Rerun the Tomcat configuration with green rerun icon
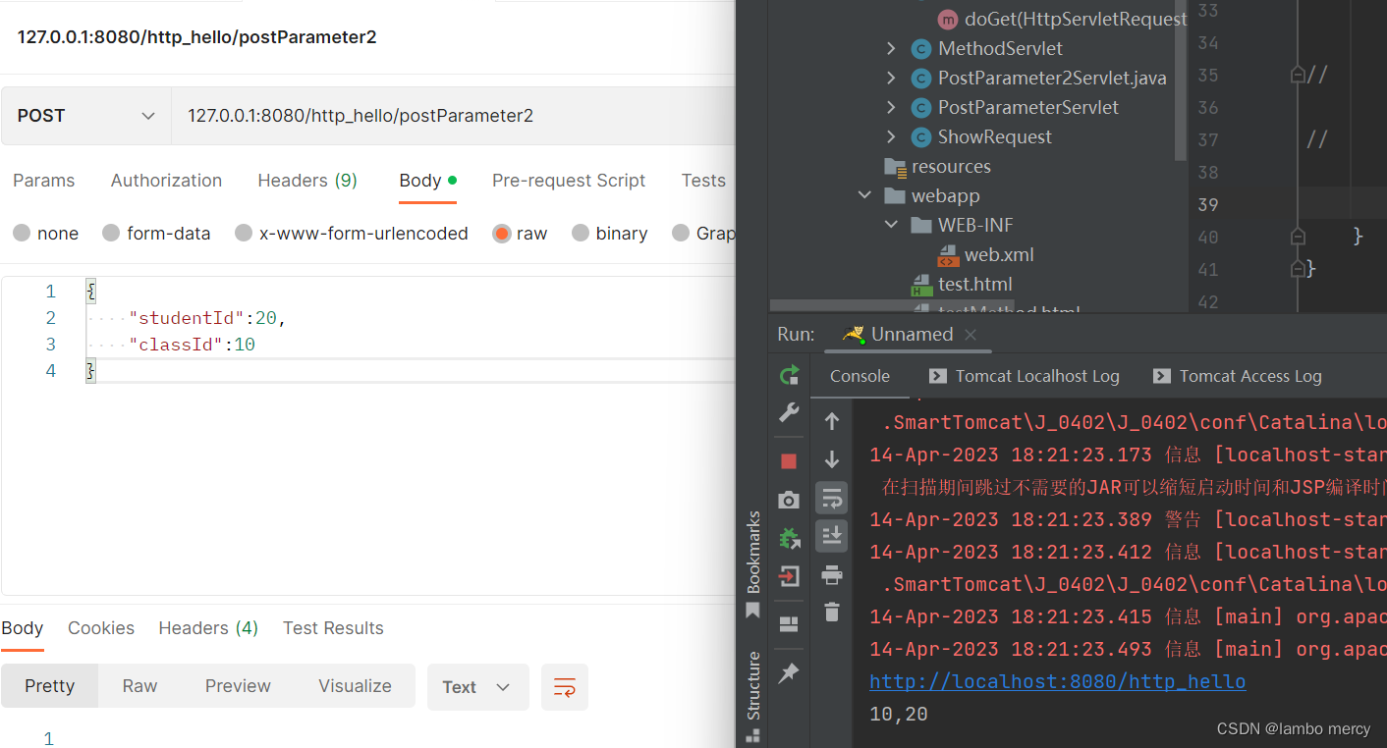Image resolution: width=1387 pixels, height=748 pixels. pos(789,375)
